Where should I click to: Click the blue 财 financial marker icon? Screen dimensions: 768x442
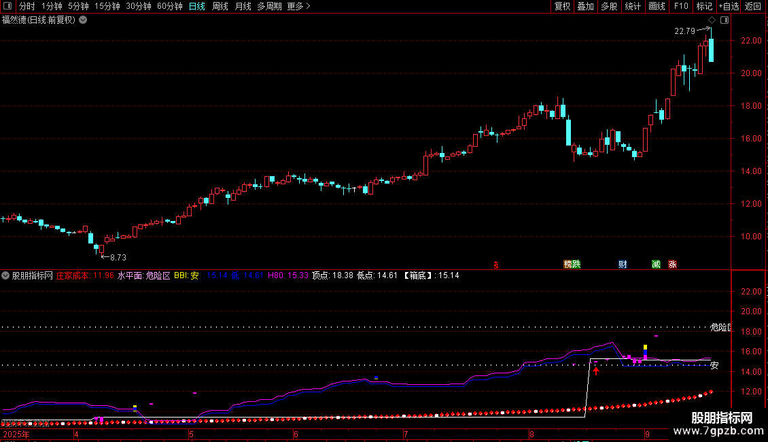click(x=623, y=264)
